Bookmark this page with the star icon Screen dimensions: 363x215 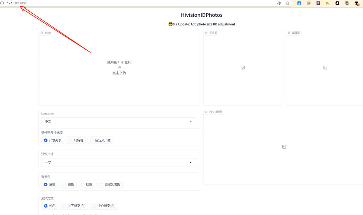287,3
